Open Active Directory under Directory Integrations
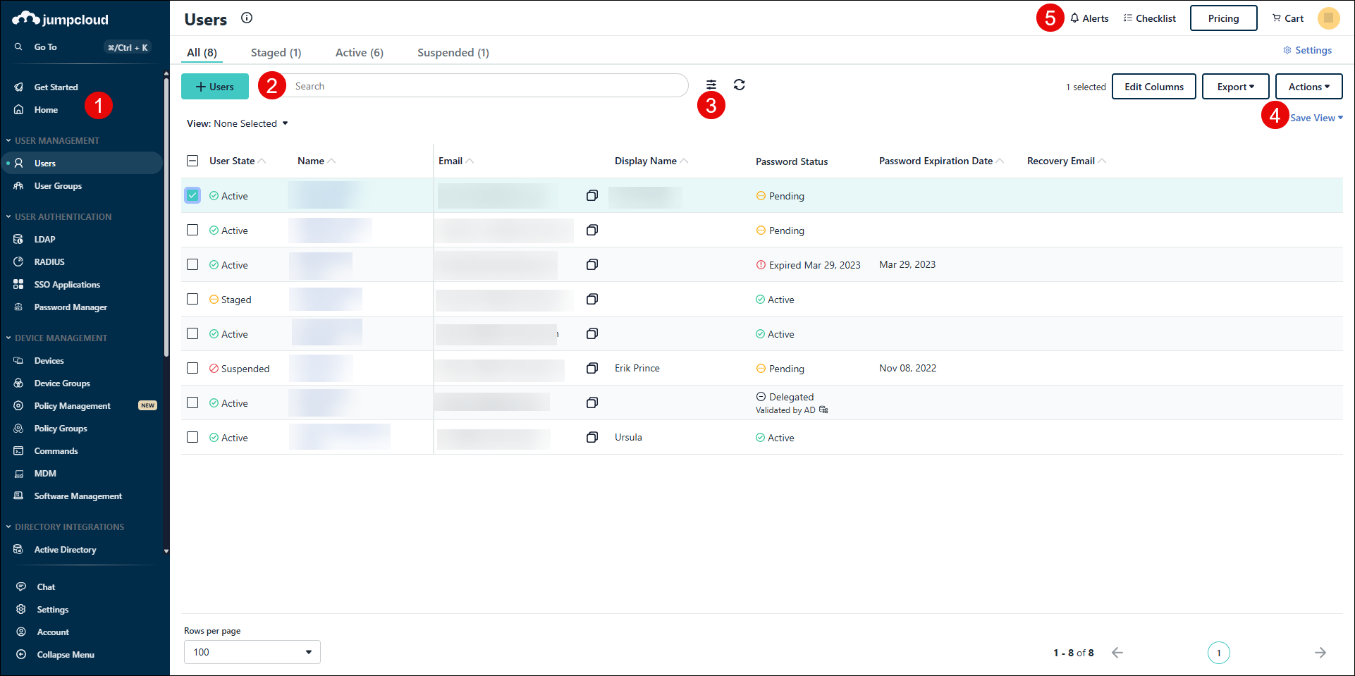This screenshot has height=676, width=1355. [65, 549]
